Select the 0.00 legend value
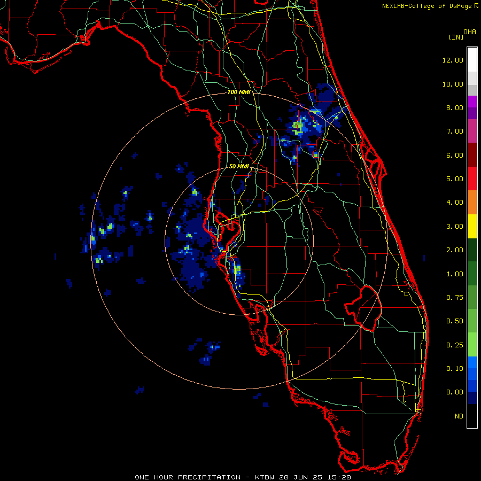Viewport: 481px width, 481px height. point(455,392)
